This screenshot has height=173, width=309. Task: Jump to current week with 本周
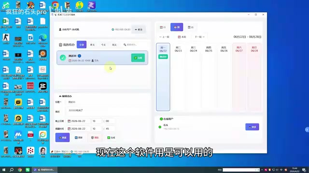(x=182, y=37)
